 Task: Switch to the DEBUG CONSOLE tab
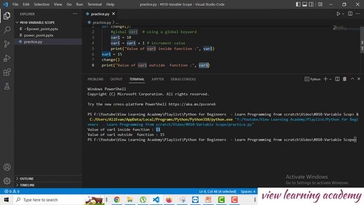pyautogui.click(x=183, y=79)
